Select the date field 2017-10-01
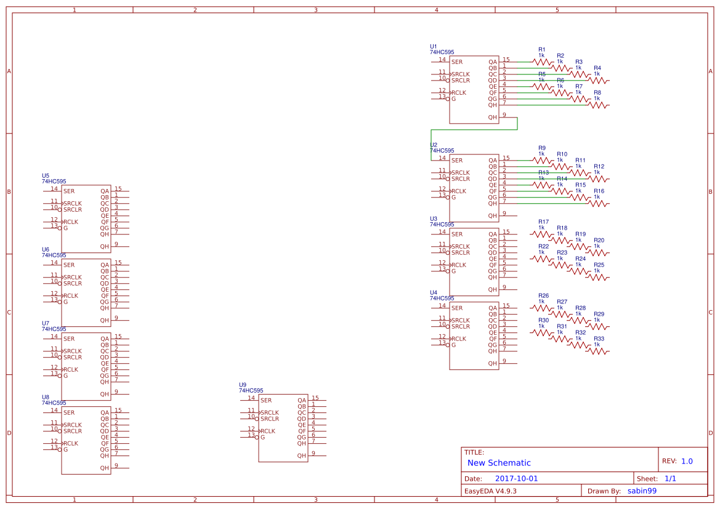Screen dimensions: 720x509 coord(516,478)
